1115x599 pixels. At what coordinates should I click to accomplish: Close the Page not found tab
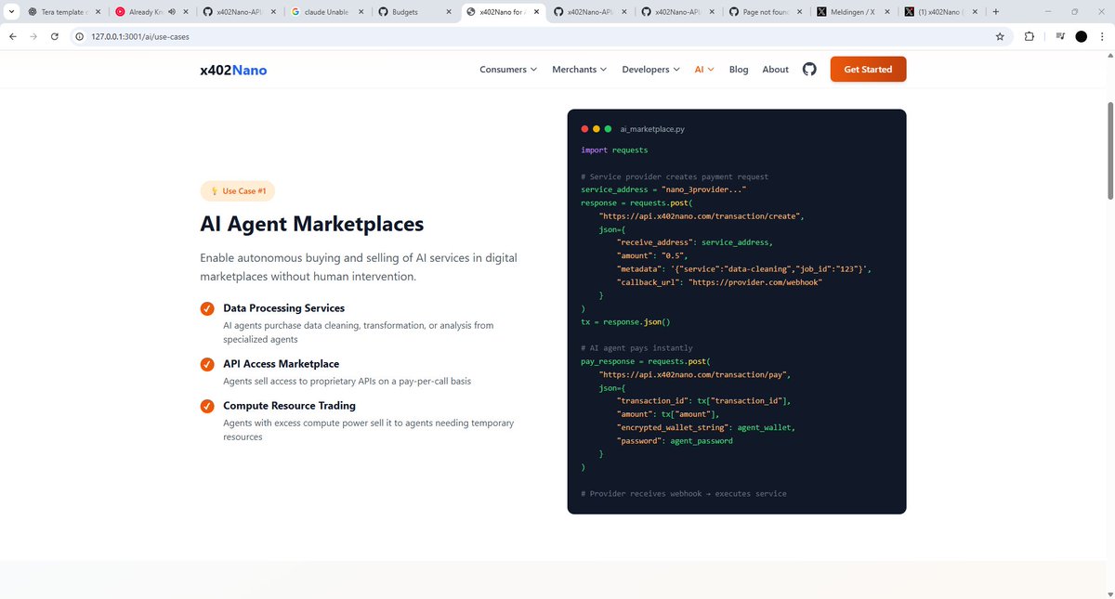tap(798, 12)
